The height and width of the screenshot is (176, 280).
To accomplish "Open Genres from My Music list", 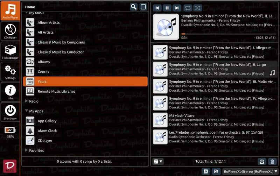I will pos(43,72).
